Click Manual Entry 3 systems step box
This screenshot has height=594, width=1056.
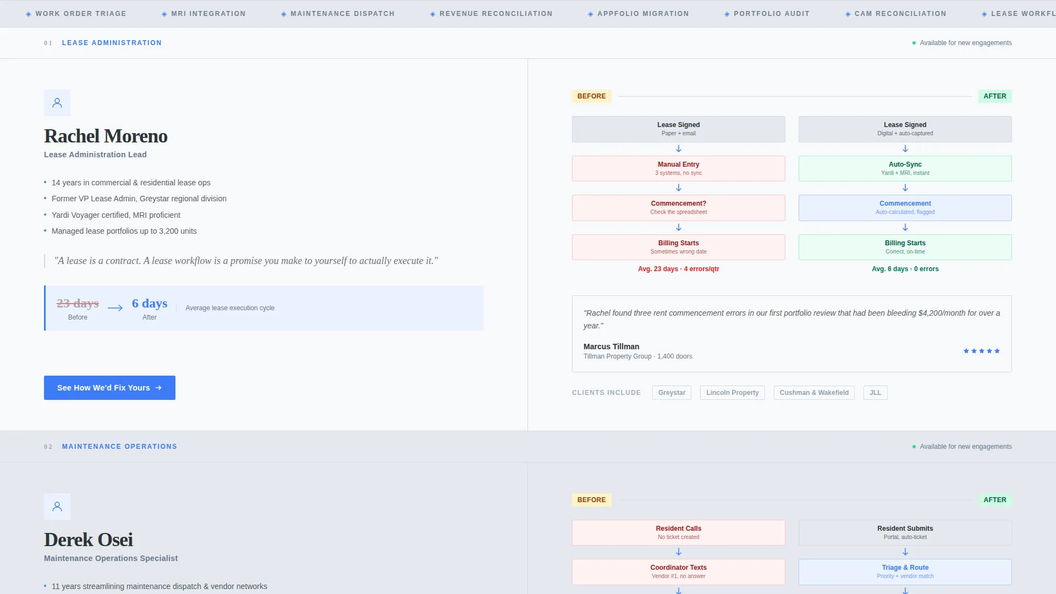679,168
